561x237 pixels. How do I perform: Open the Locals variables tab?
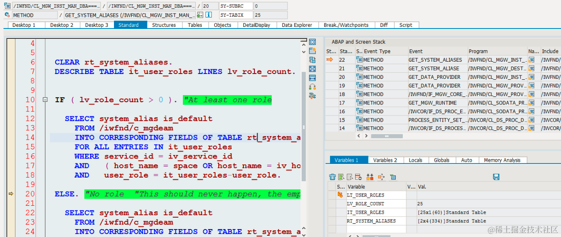click(415, 160)
